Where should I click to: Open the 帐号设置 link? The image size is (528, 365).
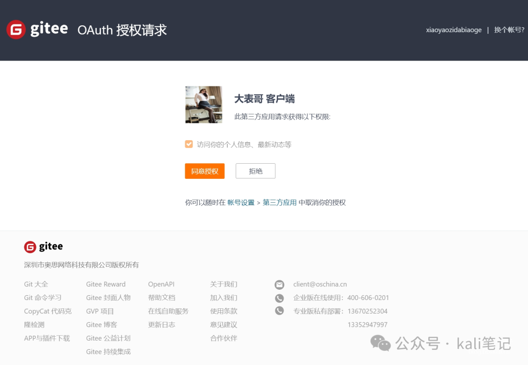[241, 202]
